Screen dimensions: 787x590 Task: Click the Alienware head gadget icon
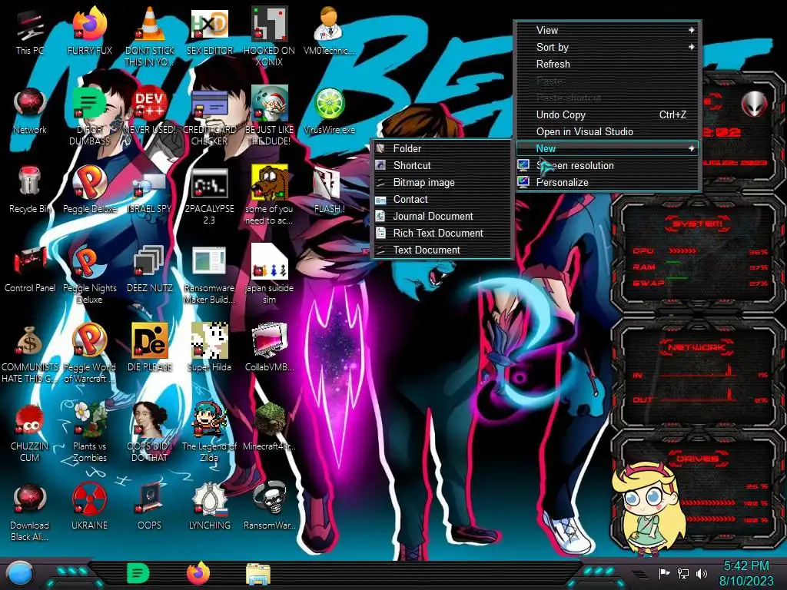(754, 104)
